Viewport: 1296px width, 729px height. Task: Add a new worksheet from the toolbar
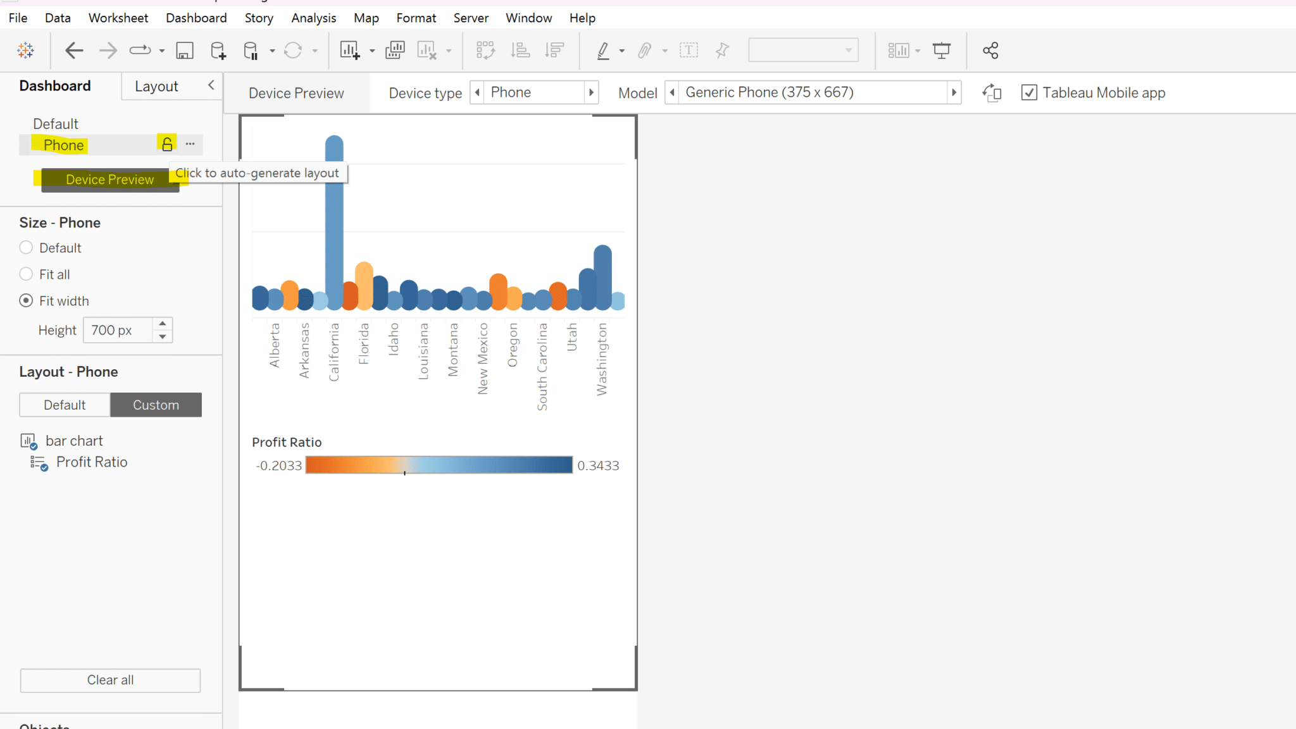point(350,51)
